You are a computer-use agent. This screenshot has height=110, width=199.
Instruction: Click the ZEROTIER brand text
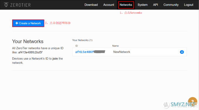pos(20,5)
